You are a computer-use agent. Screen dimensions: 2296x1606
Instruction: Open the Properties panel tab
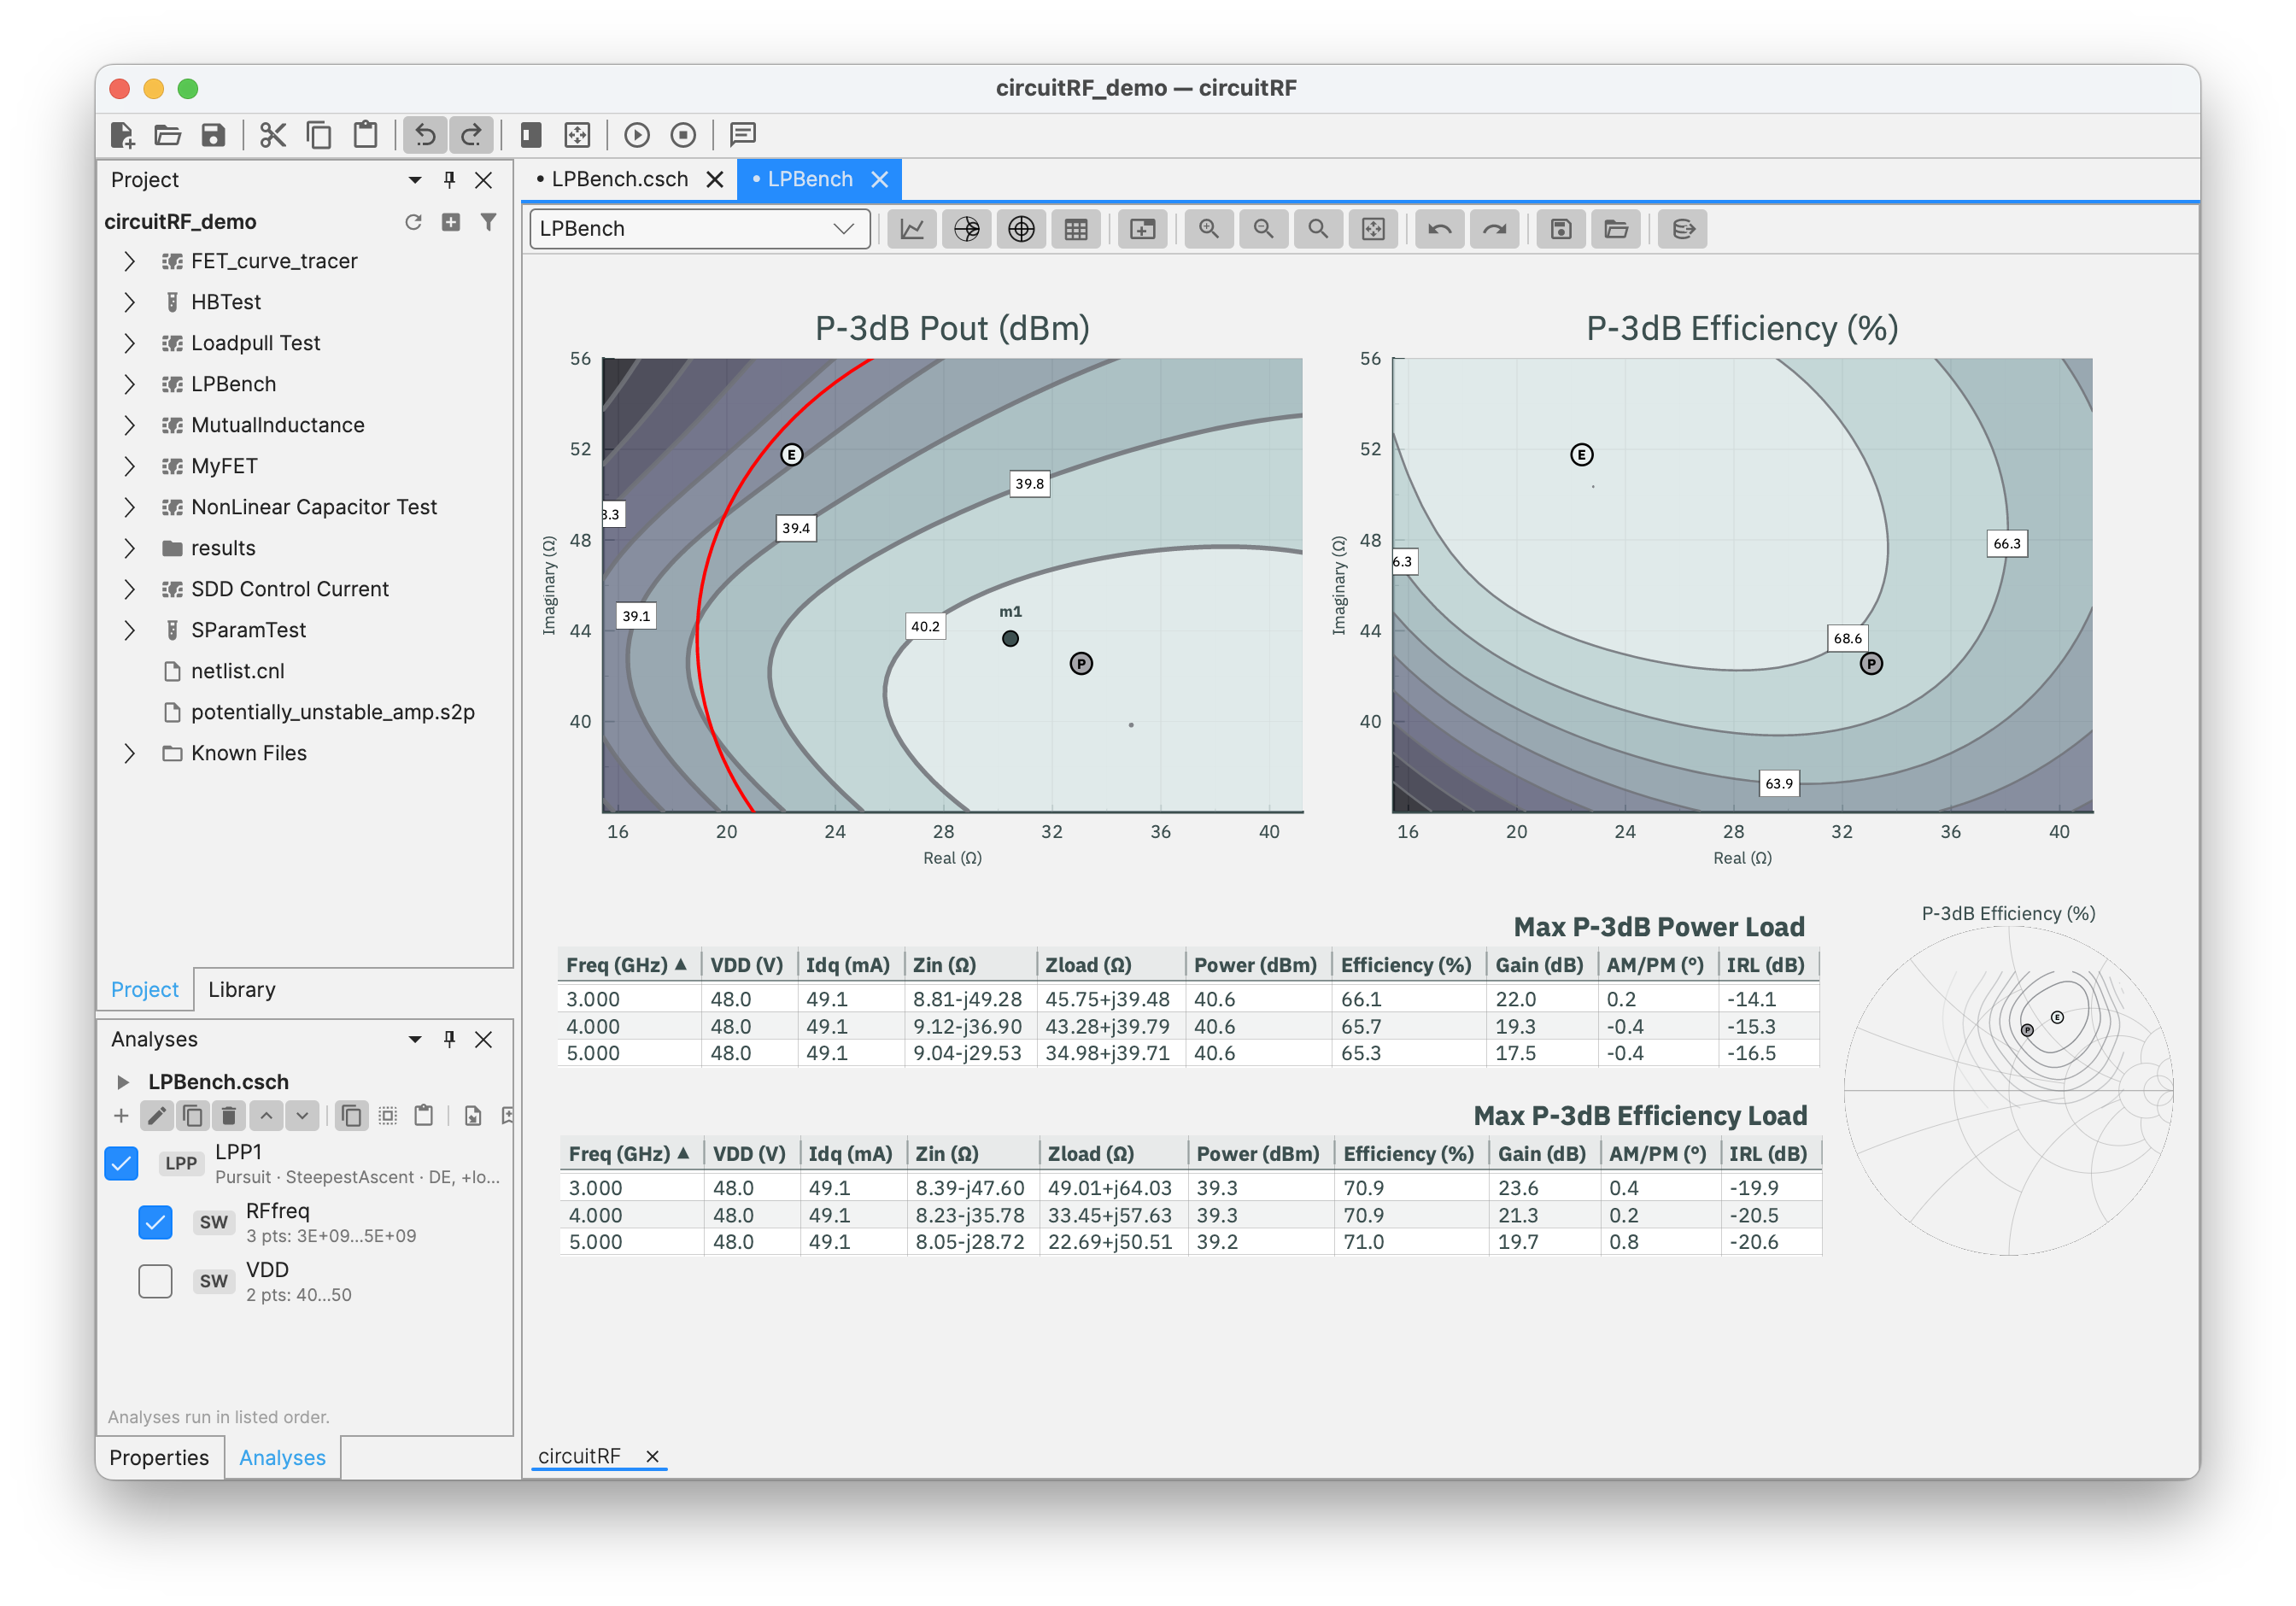159,1457
